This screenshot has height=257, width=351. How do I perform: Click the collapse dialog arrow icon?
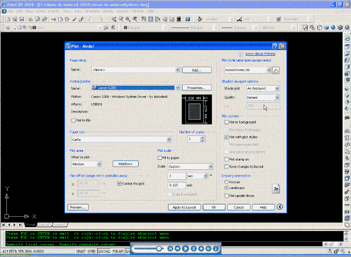click(x=280, y=207)
